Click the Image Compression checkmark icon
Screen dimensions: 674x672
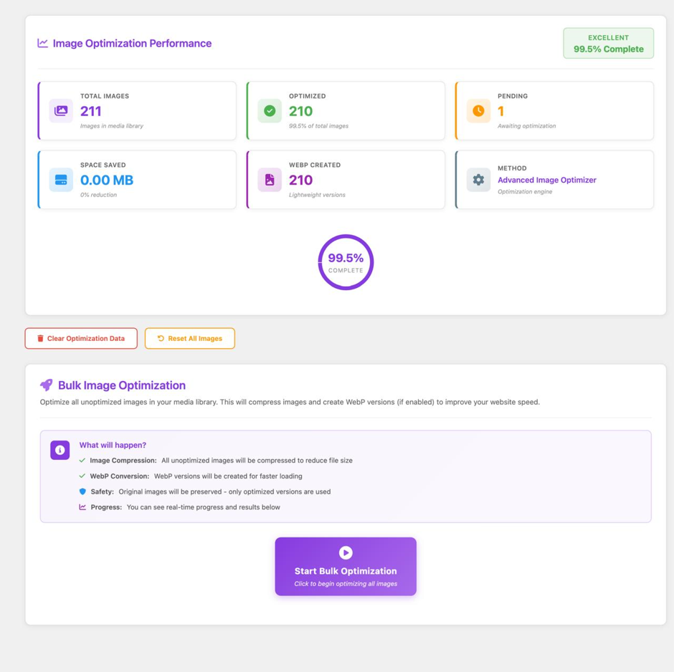point(82,461)
